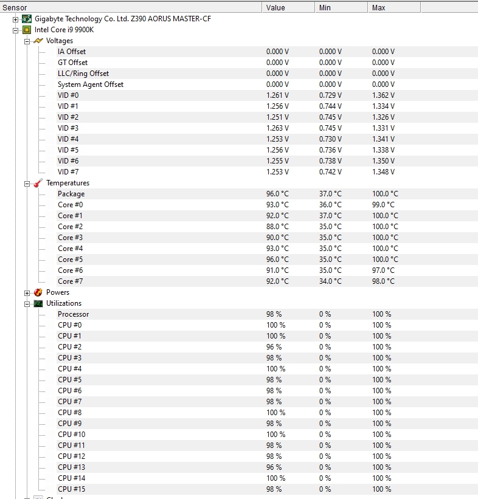Select the Package temperature row
The width and height of the screenshot is (478, 499).
267,194
